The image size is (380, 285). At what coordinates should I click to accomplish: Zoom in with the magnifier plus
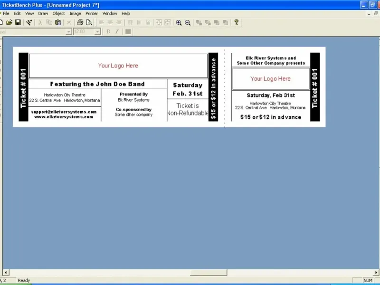[x=179, y=22]
